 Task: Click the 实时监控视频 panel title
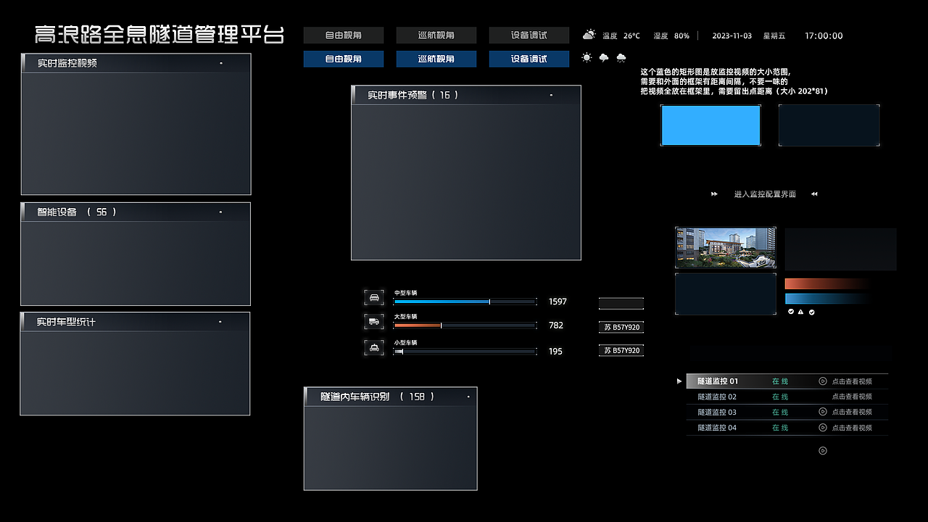click(67, 63)
